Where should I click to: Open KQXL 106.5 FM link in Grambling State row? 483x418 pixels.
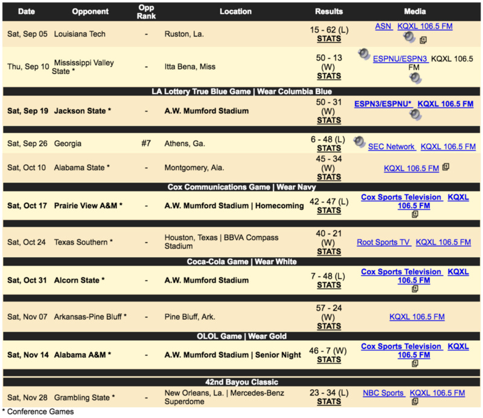pyautogui.click(x=437, y=393)
